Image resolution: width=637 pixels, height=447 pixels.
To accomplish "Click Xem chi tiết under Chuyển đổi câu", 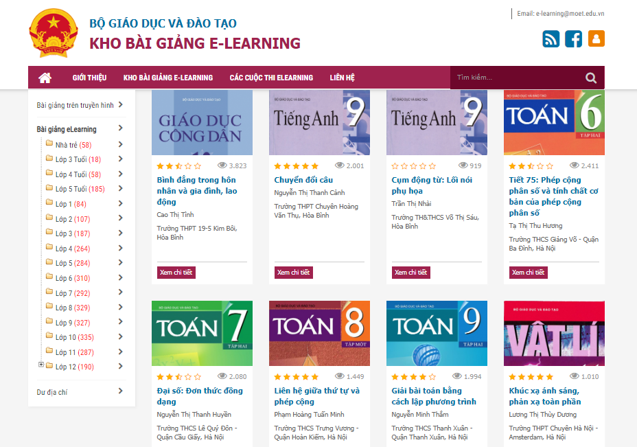I will point(294,273).
